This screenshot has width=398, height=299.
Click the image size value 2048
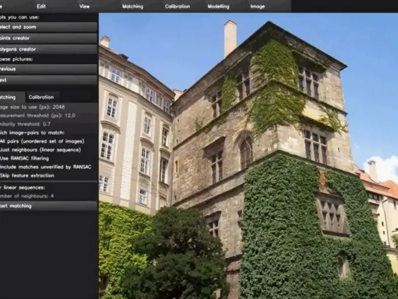[59, 107]
